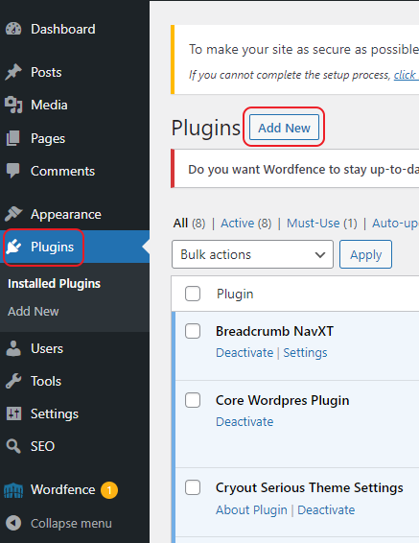Go to the Users menu

pyautogui.click(x=47, y=348)
